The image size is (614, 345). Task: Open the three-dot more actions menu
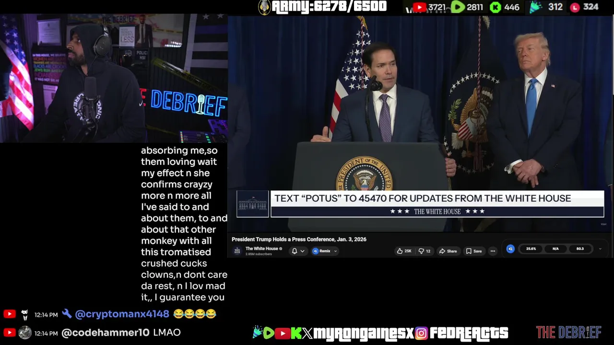(493, 251)
